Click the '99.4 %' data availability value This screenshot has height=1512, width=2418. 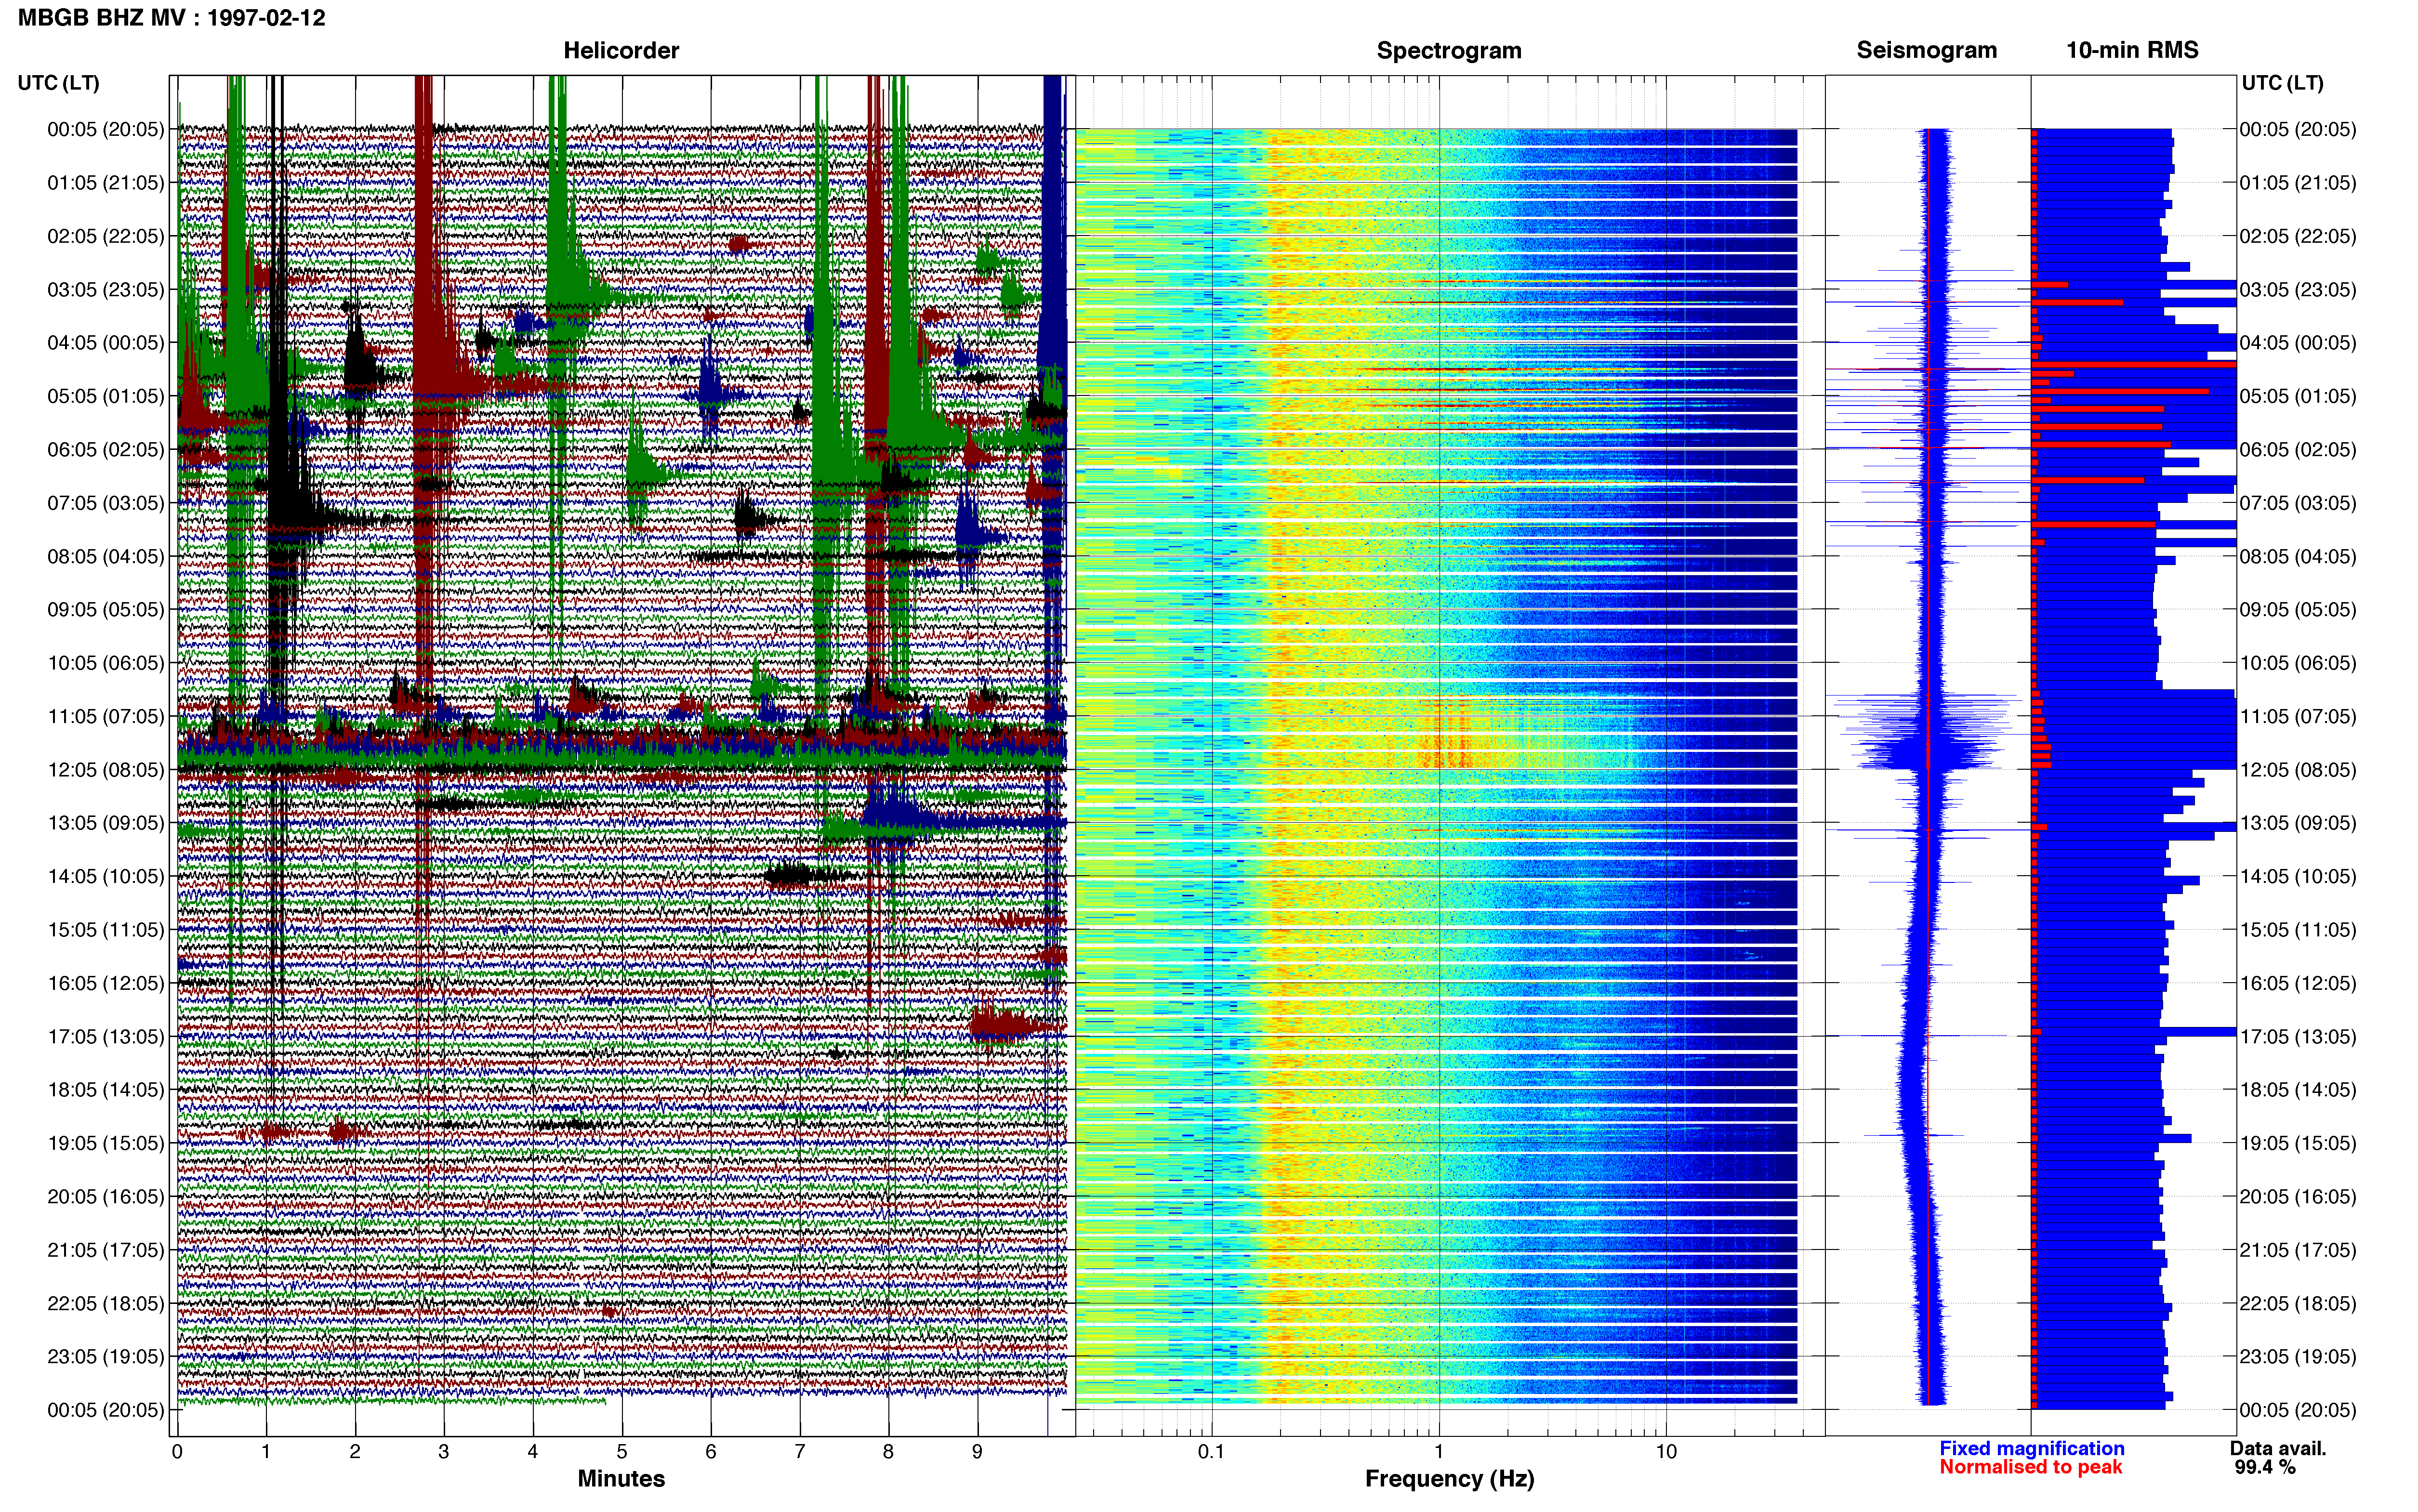click(2265, 1467)
